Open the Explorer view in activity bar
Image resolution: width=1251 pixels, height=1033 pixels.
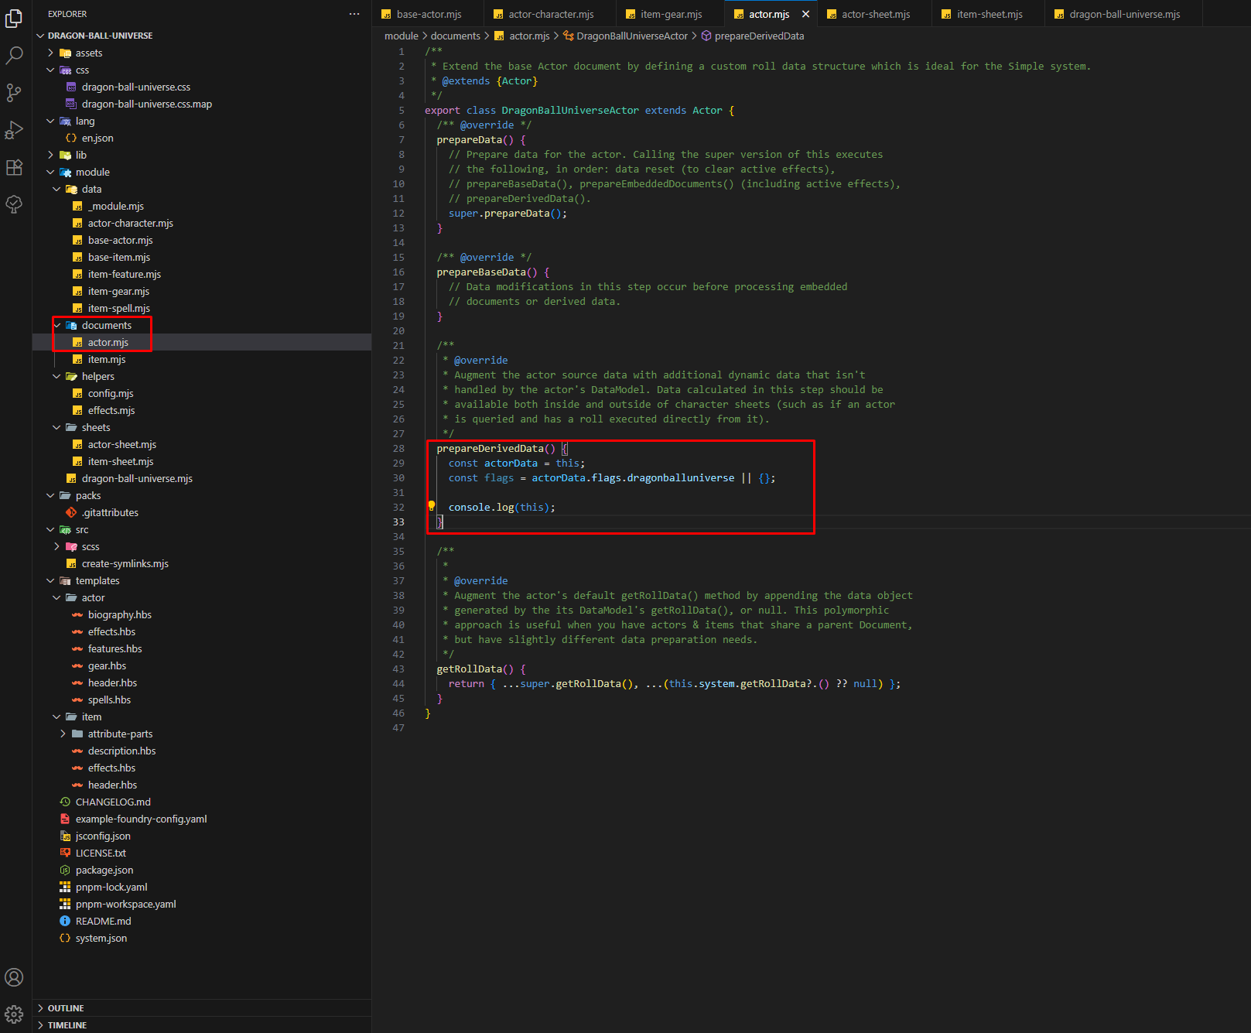[x=14, y=19]
